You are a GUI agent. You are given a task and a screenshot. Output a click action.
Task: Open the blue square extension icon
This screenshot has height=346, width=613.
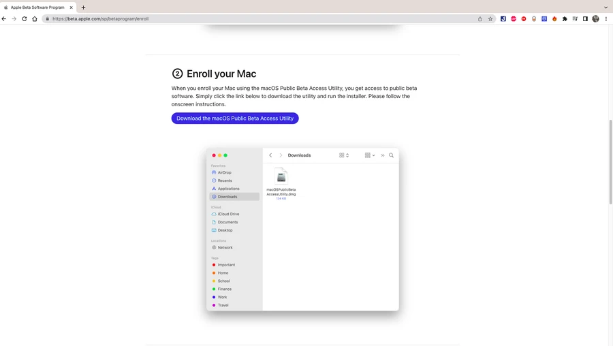click(x=544, y=19)
